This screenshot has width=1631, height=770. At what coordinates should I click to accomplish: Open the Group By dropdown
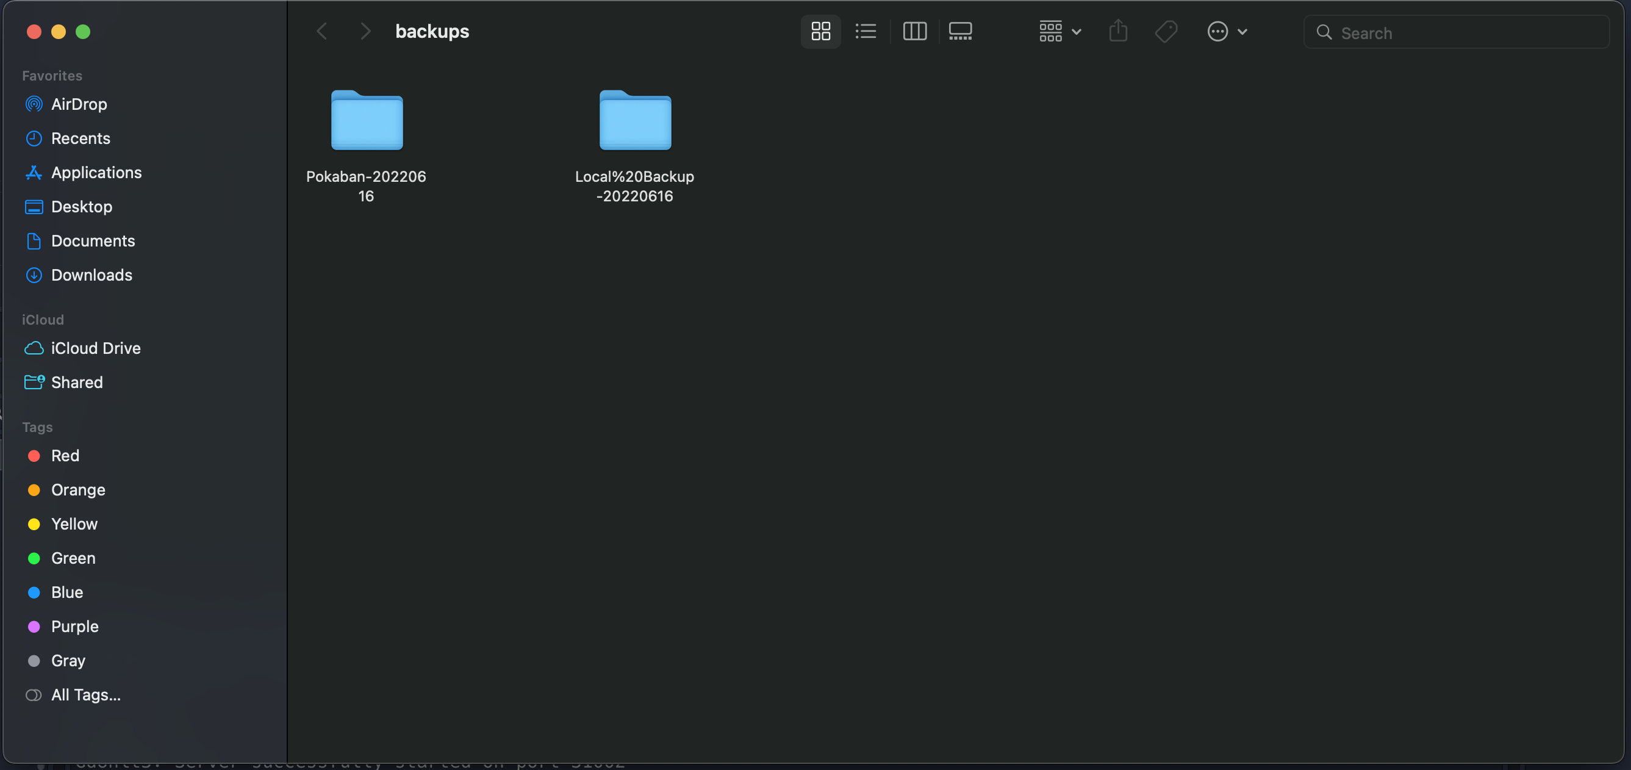coord(1060,31)
